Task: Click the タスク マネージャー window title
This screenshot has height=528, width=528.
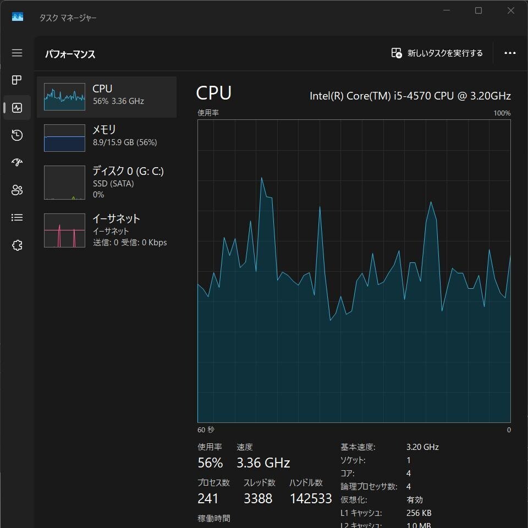Action: click(68, 18)
